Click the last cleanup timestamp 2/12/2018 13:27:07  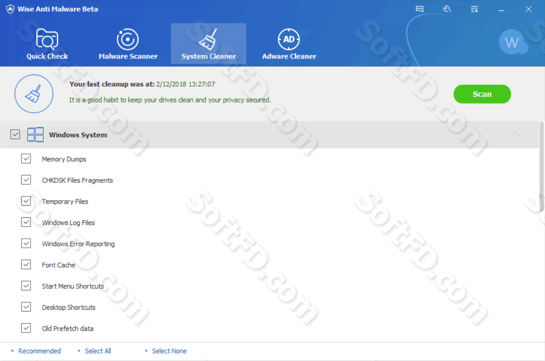[186, 84]
